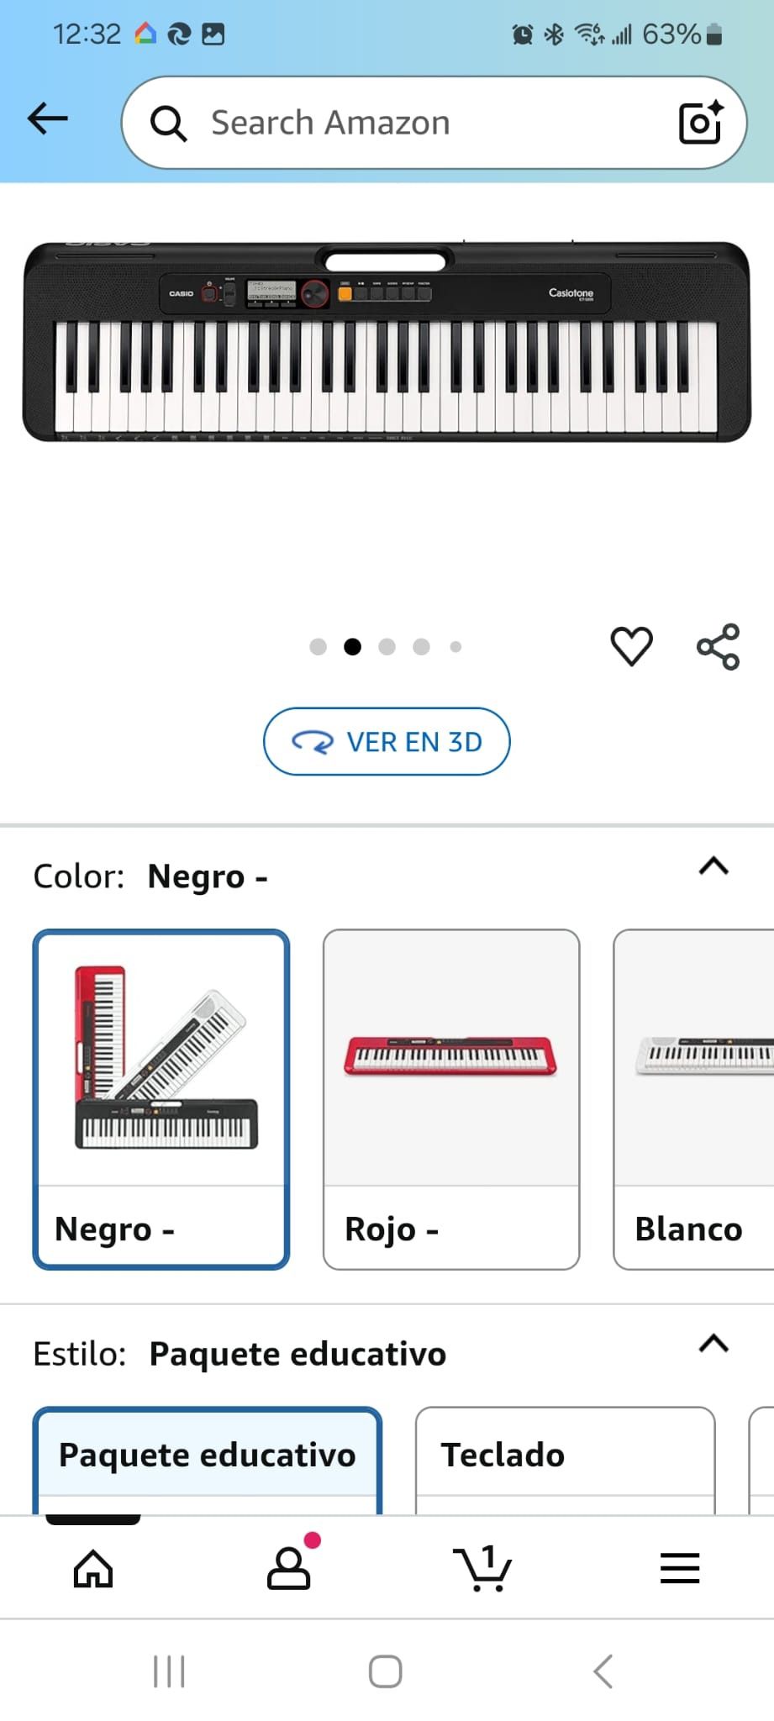Tap the Casiotone keyboard product image
Viewport: 774px width, 1721px height.
tap(387, 342)
